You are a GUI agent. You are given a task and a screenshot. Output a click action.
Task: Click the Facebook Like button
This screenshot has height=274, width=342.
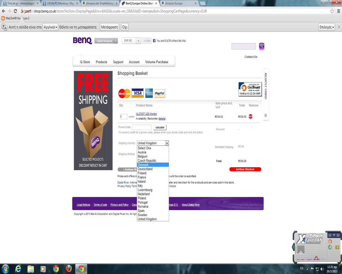147,41
